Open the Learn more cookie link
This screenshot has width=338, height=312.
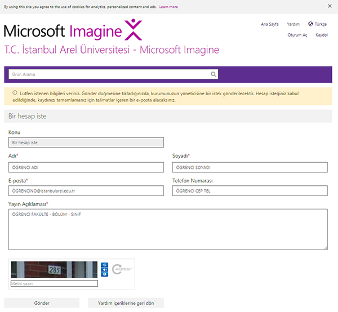tap(168, 7)
